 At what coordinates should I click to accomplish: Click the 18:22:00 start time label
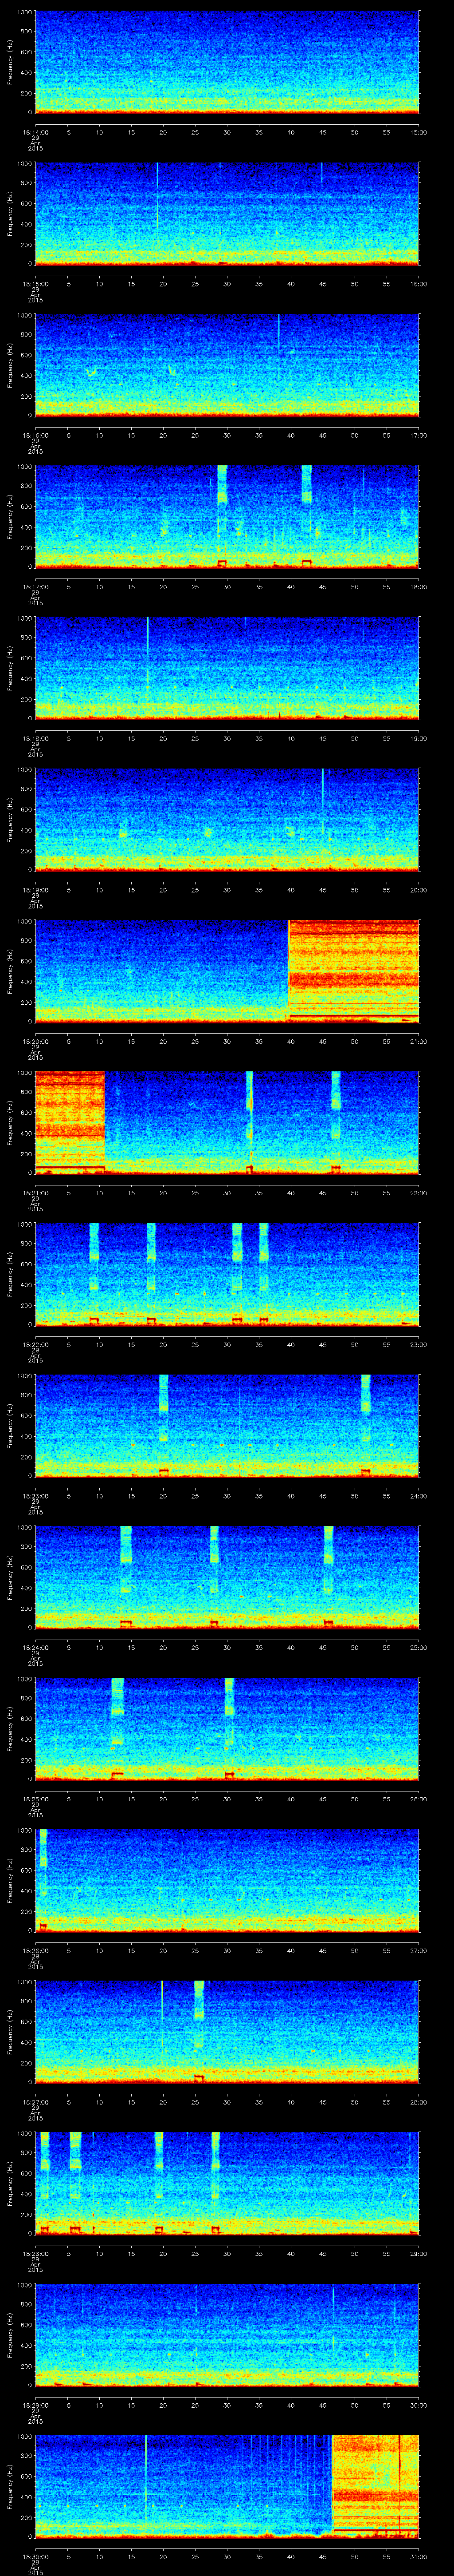point(35,1344)
